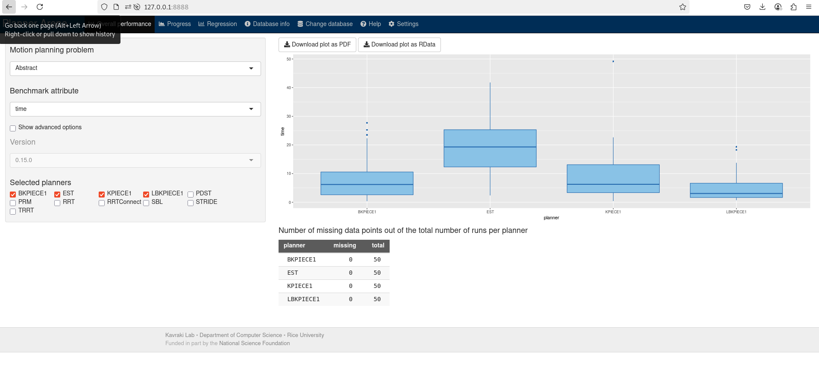This screenshot has width=819, height=372.
Task: Click the Database info circle icon
Action: [247, 24]
